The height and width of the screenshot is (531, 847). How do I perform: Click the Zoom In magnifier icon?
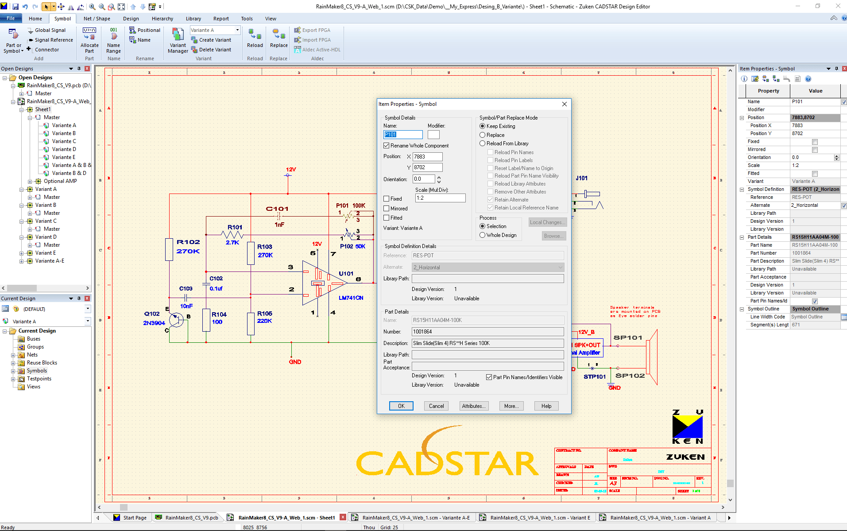[92, 7]
